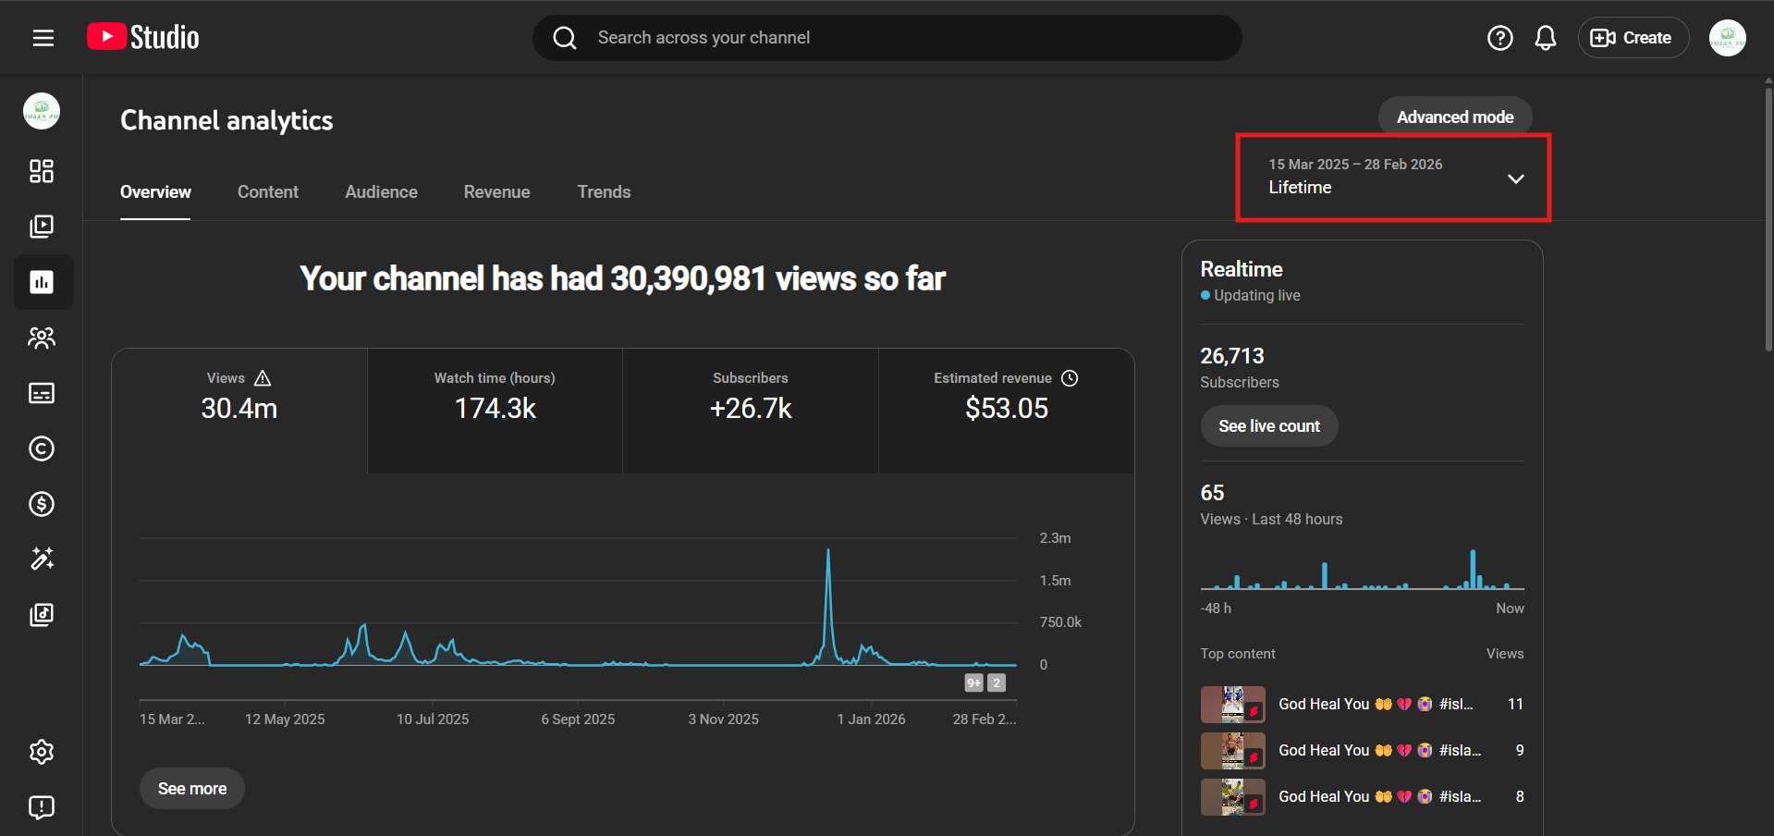Open the hamburger navigation menu
Viewport: 1774px width, 836px height.
[x=43, y=38]
